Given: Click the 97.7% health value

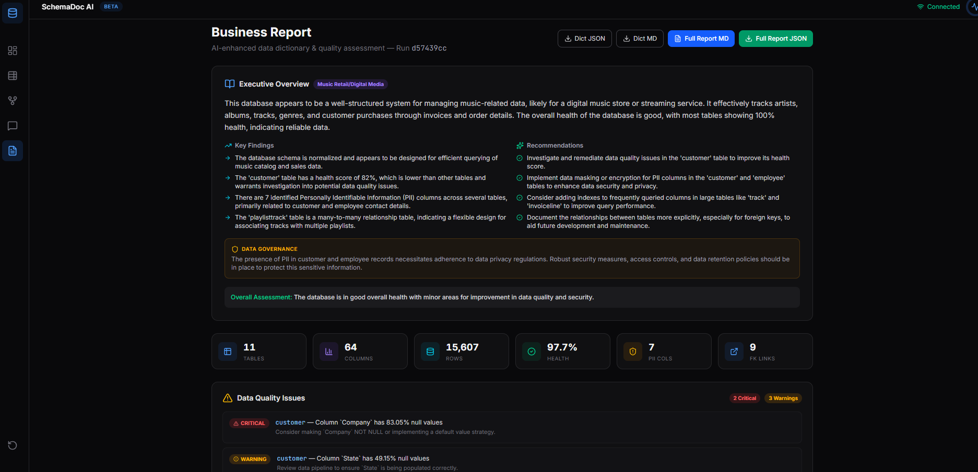Looking at the screenshot, I should click(562, 347).
